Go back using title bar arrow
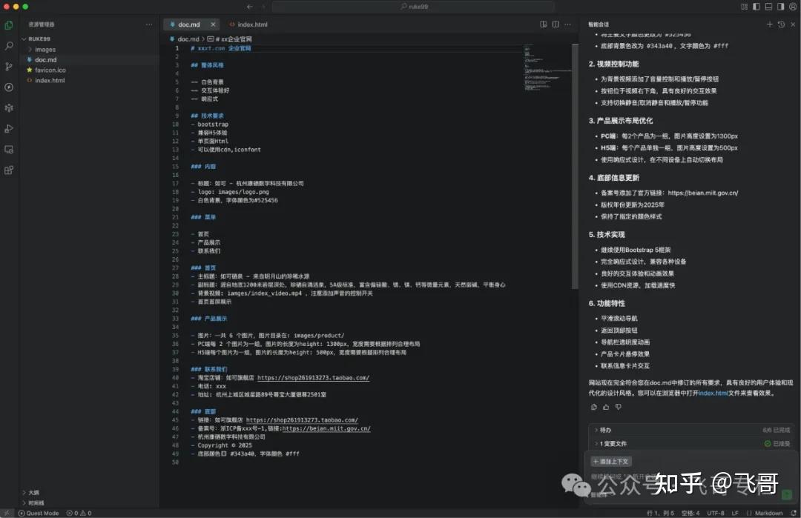This screenshot has width=801, height=518. click(250, 7)
